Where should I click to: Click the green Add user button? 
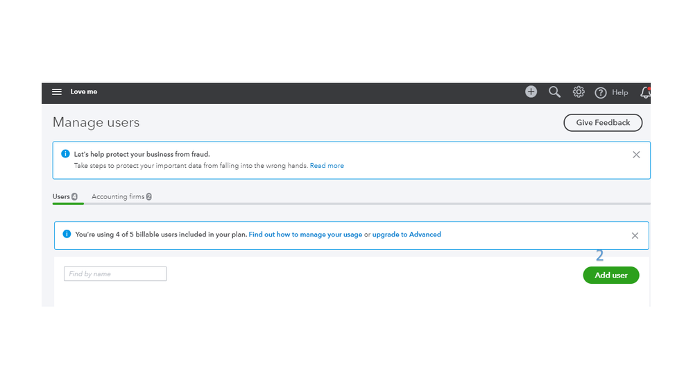coord(610,275)
